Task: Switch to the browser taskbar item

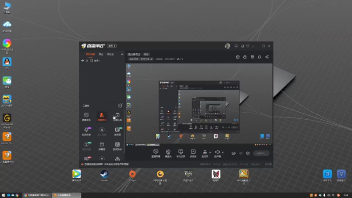Action: 37,195
